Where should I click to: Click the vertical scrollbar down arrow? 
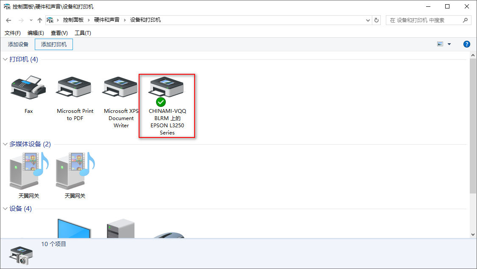pyautogui.click(x=473, y=235)
